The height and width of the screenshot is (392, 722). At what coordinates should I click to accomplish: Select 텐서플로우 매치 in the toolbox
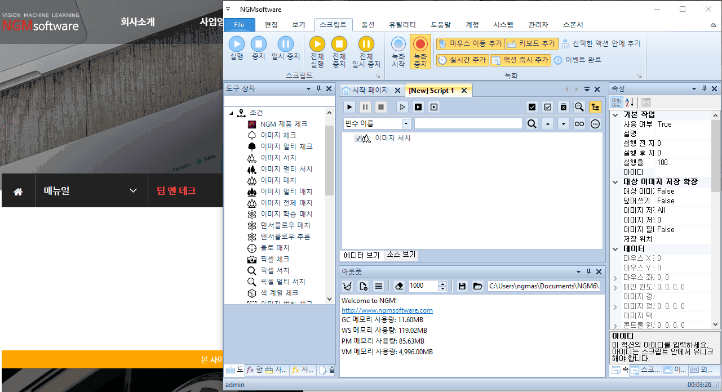(x=285, y=225)
